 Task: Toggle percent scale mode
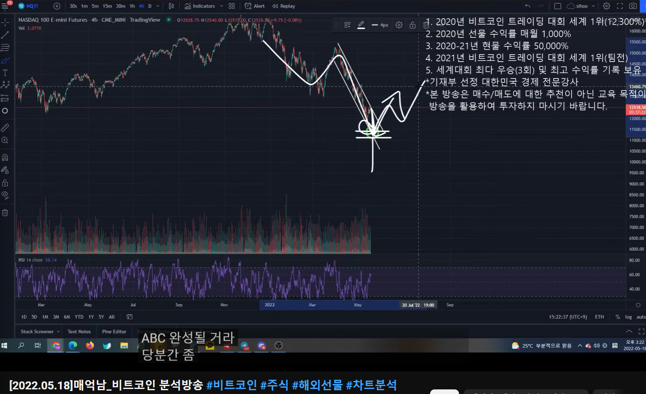(x=617, y=317)
